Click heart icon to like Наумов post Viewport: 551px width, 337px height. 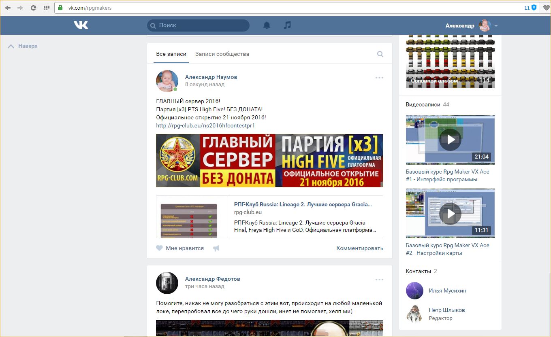point(159,248)
